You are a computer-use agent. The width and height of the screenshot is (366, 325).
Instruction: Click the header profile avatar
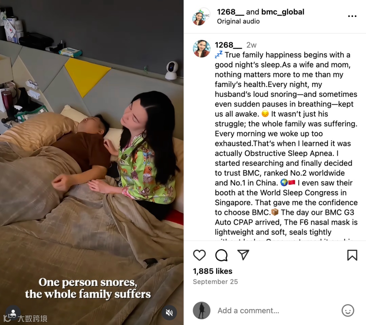(201, 16)
